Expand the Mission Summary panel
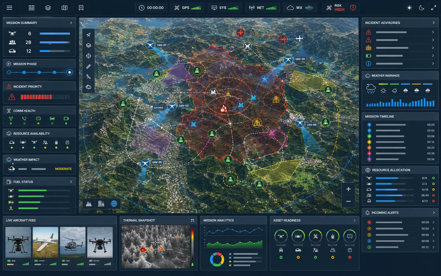 tap(71, 23)
